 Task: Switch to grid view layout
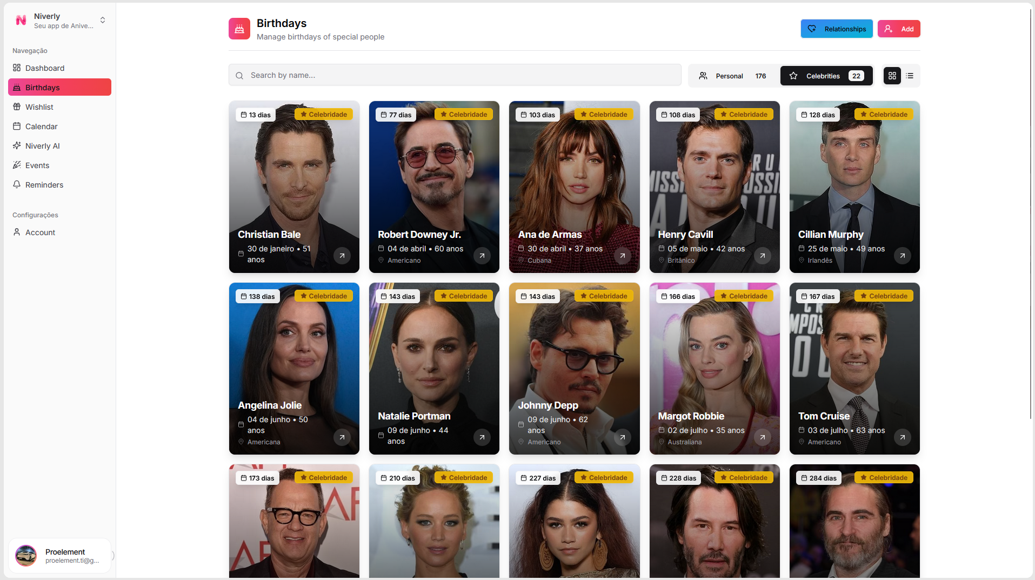pyautogui.click(x=892, y=76)
